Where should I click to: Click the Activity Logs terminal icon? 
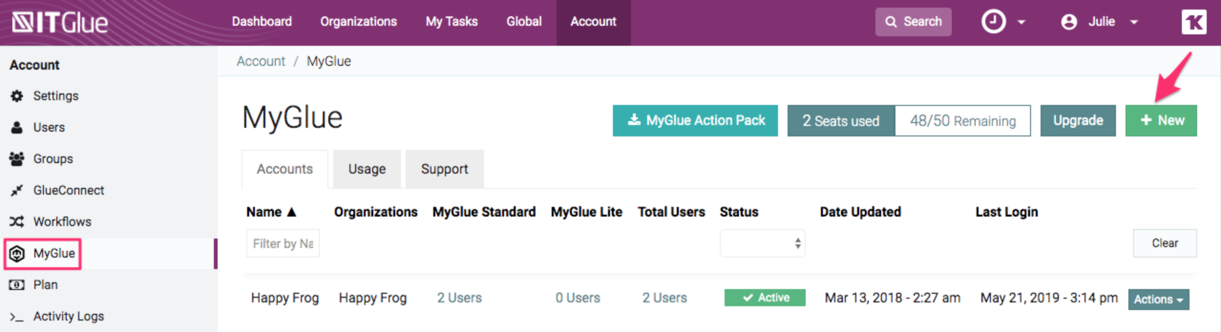(x=17, y=316)
